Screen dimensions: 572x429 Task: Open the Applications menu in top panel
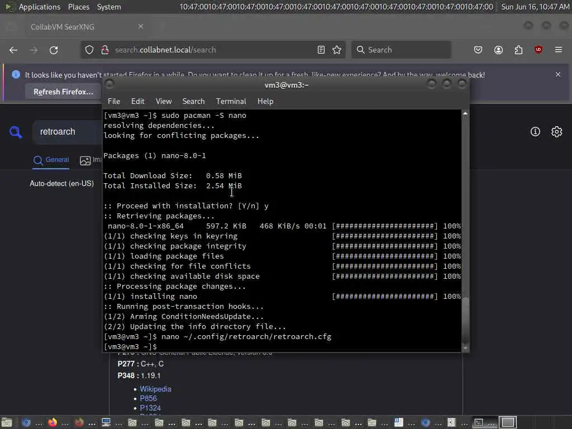click(40, 7)
